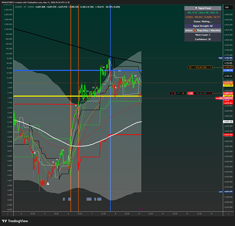Select the thick blue horizontal line

click(78, 71)
